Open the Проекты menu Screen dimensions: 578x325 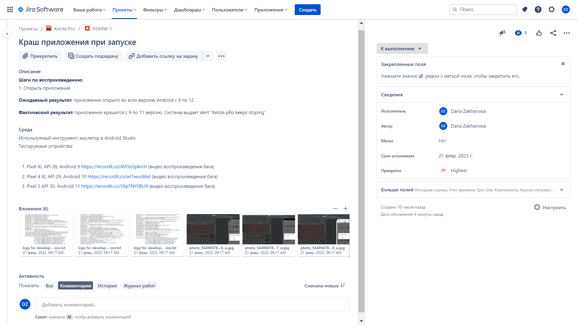point(124,10)
